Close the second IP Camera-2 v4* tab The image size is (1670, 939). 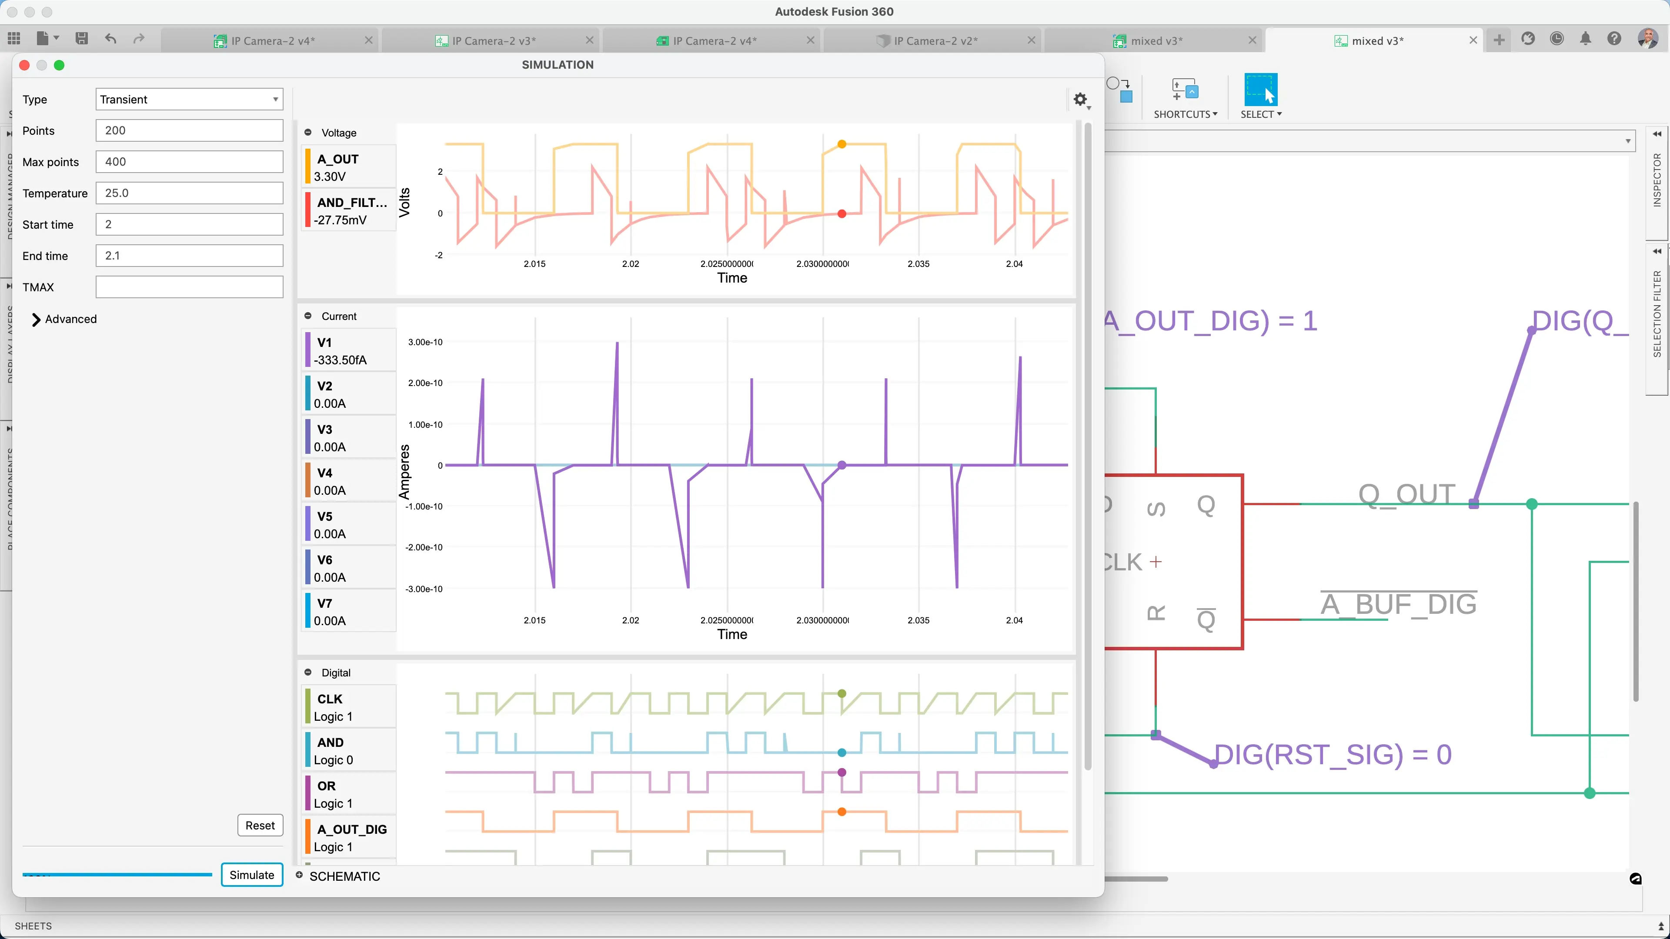[810, 40]
